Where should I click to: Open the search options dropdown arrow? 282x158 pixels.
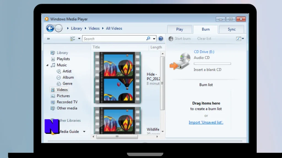pyautogui.click(x=154, y=39)
